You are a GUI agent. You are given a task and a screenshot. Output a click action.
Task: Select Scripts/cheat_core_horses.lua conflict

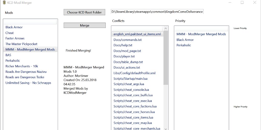[x=137, y=112]
